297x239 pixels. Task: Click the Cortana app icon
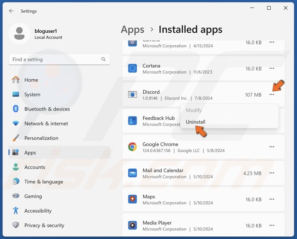132,68
